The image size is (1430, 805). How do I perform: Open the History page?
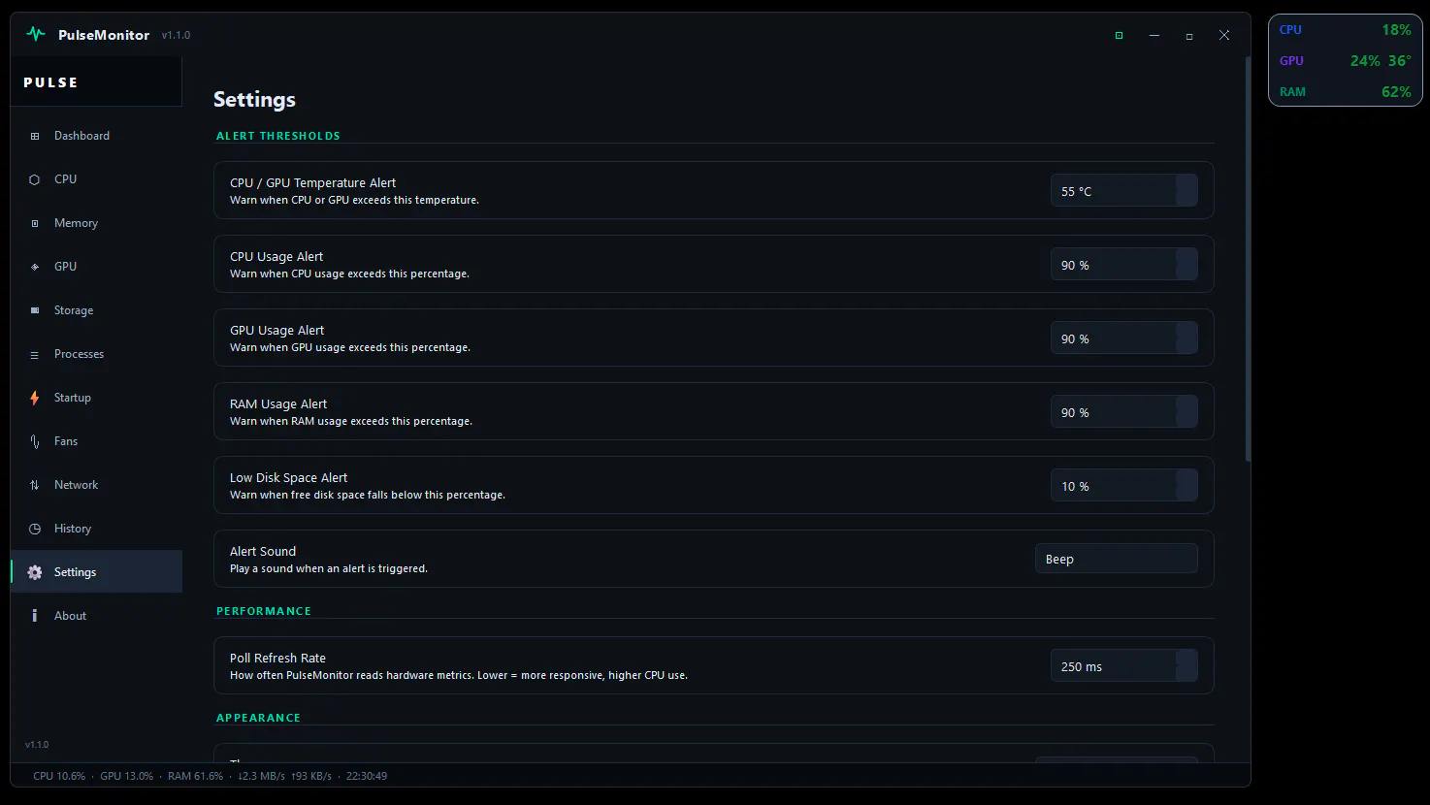96,529
